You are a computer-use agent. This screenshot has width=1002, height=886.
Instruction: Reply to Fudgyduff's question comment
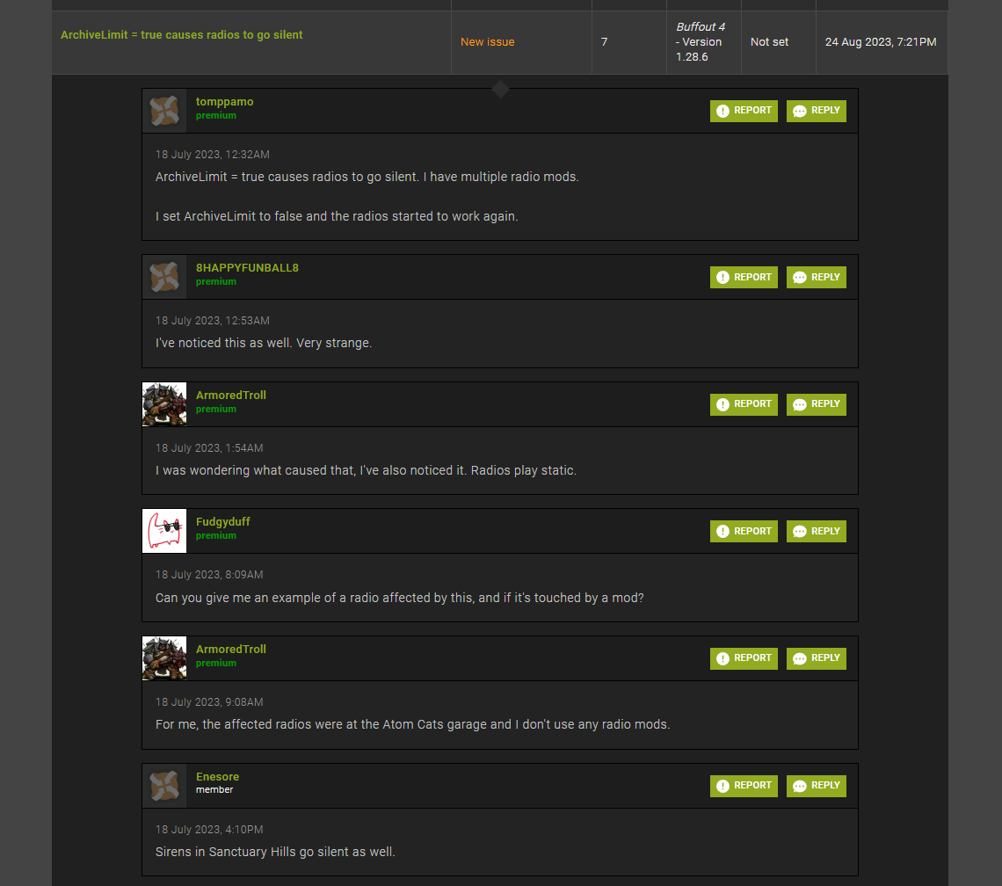click(x=816, y=531)
